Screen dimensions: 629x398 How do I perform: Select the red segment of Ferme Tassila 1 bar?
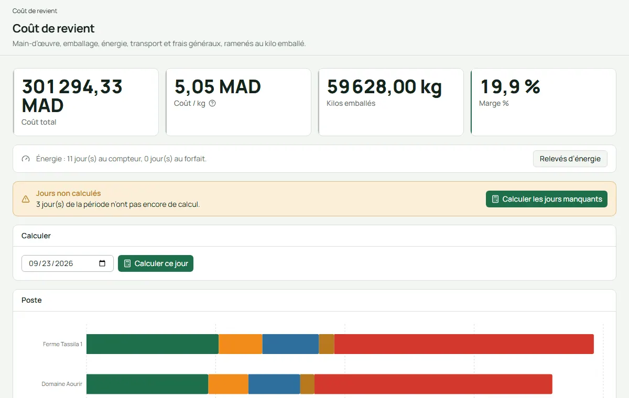click(464, 344)
